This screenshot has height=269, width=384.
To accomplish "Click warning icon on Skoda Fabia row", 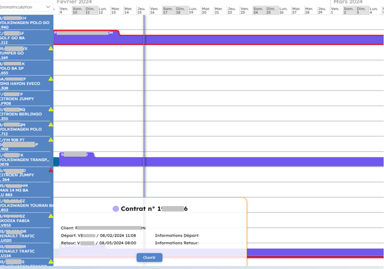I will coord(50,216).
